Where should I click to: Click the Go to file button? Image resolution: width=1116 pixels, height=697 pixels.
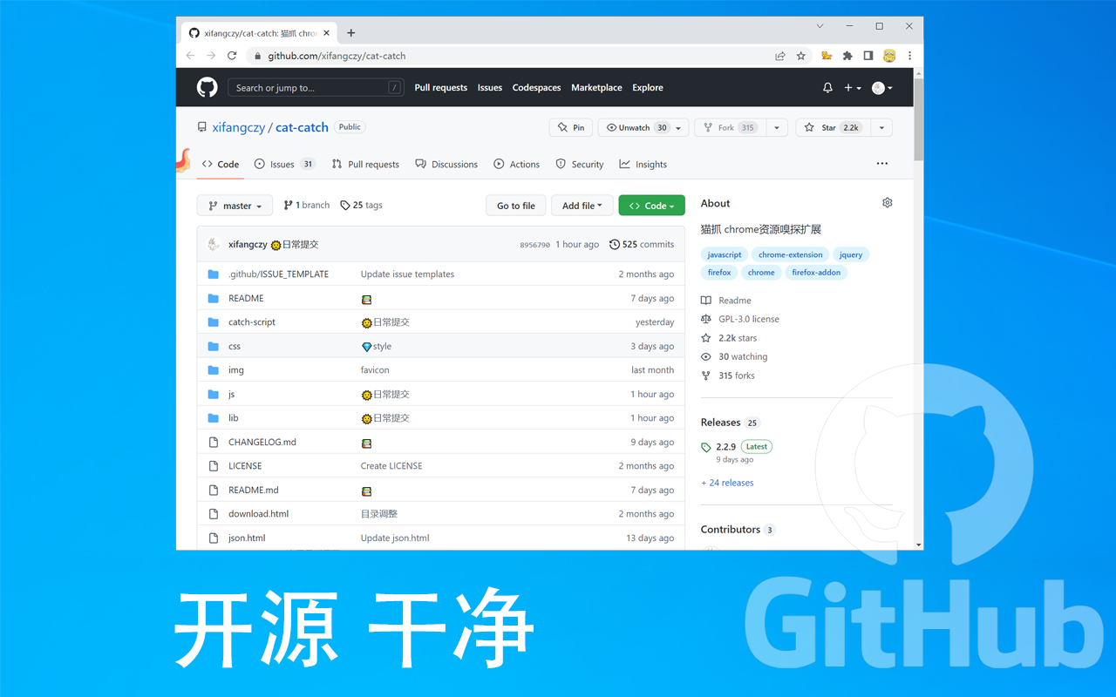click(515, 205)
